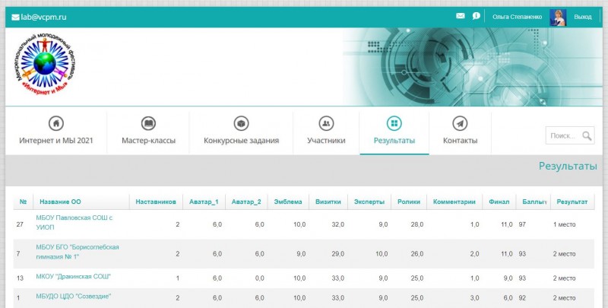Screen dimensions: 608x308
Task: Open Ольга Степаненко profile link
Action: point(518,17)
